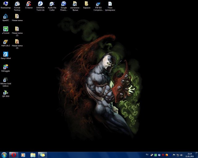Launch Opera from the taskbar
This screenshot has height=158, width=198.
point(13,155)
